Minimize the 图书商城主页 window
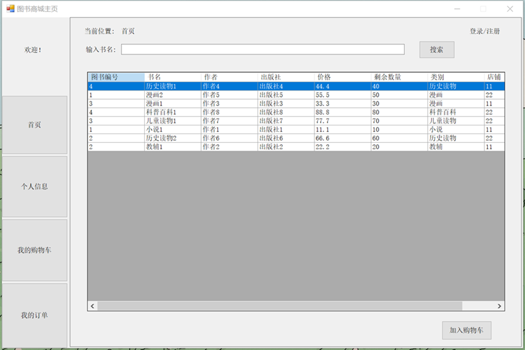 pyautogui.click(x=457, y=9)
